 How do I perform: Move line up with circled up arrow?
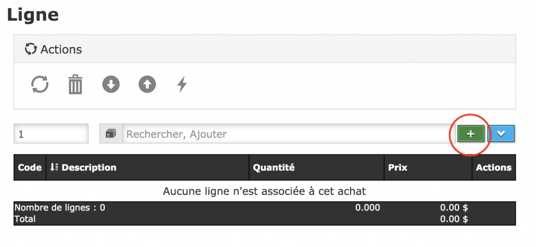[147, 84]
